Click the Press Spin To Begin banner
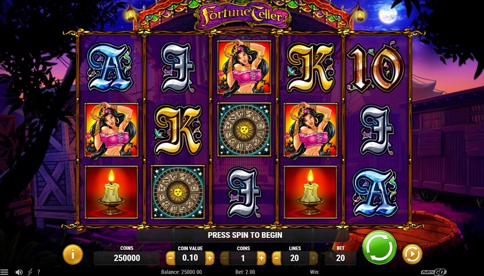Screen dimensions: 484x276 click(x=244, y=235)
